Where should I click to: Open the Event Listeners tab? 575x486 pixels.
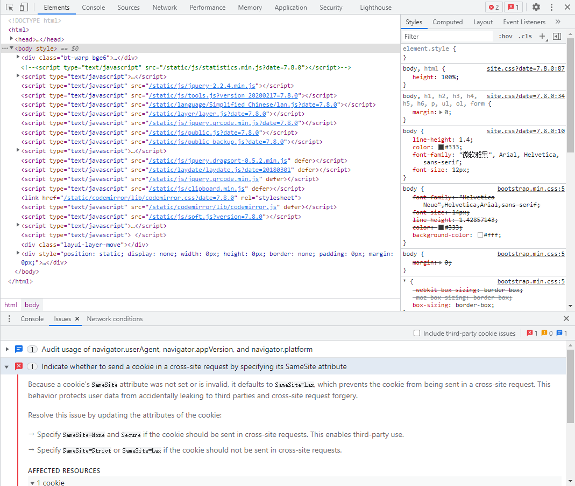[x=524, y=22]
